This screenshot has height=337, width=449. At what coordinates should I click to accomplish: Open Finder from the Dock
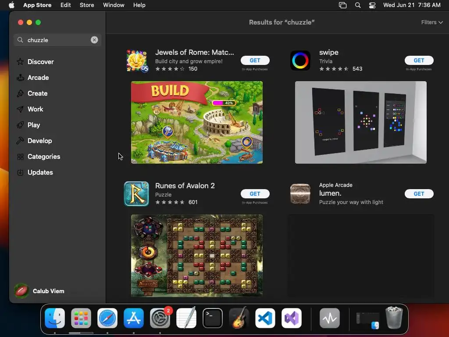[x=55, y=318]
